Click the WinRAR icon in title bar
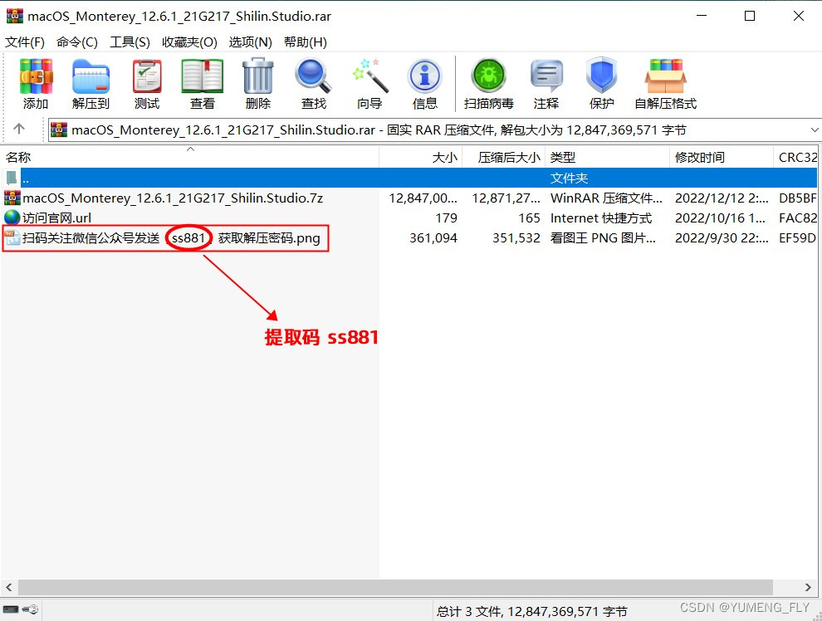The image size is (822, 621). pos(14,16)
